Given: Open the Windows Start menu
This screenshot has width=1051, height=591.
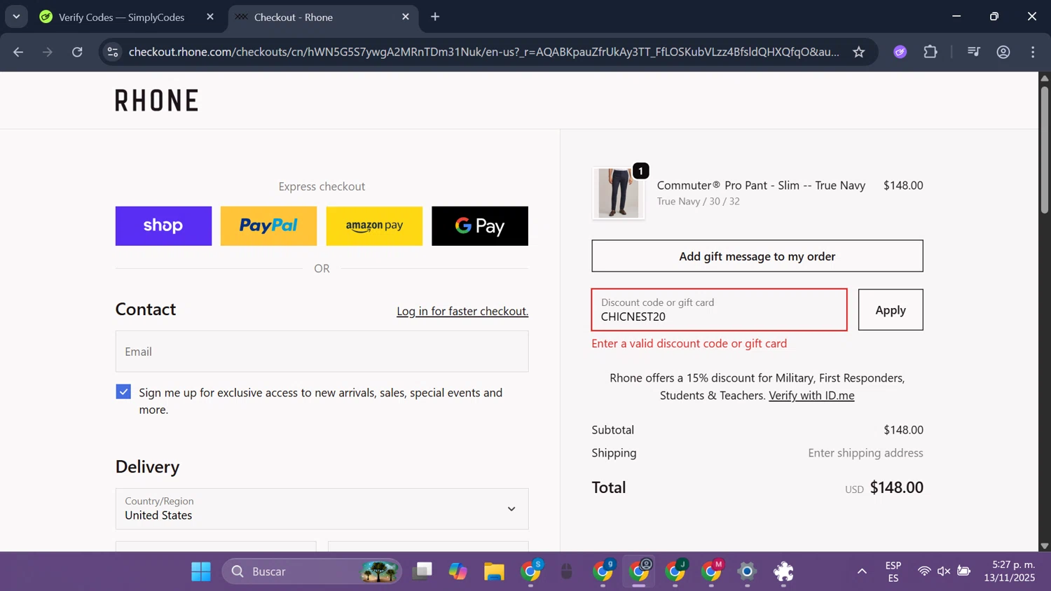Looking at the screenshot, I should (201, 572).
